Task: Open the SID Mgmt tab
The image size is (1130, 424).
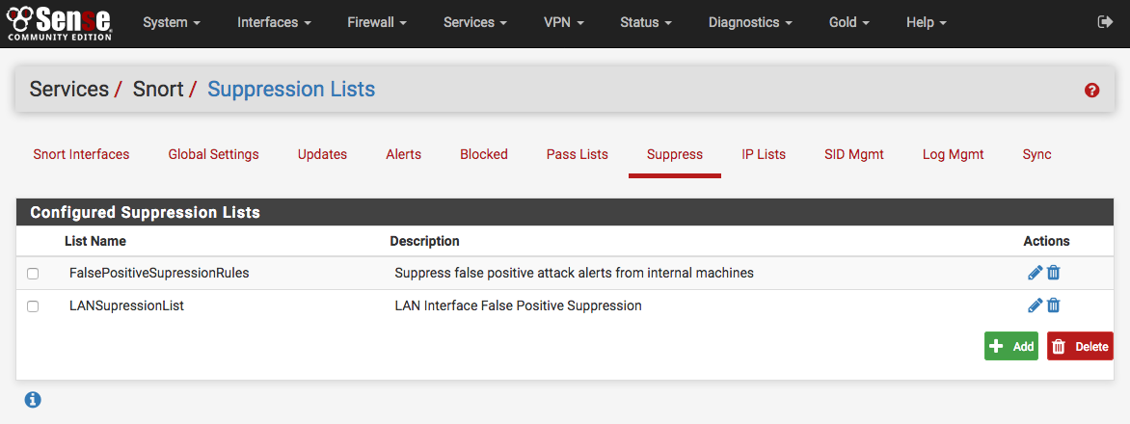Action: click(853, 154)
